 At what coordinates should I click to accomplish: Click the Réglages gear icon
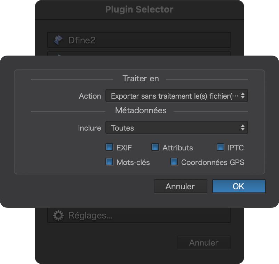click(58, 215)
